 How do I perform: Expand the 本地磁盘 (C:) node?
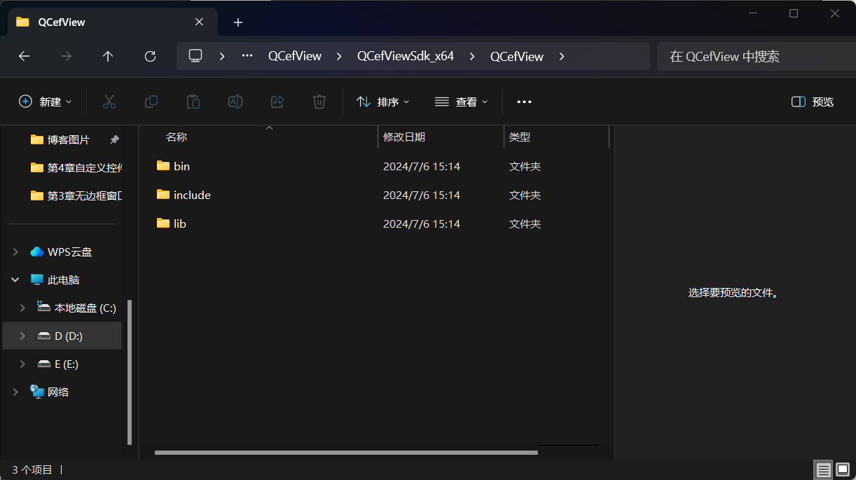click(x=23, y=308)
